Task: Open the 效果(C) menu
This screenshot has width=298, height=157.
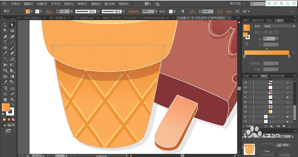Action: (82, 4)
